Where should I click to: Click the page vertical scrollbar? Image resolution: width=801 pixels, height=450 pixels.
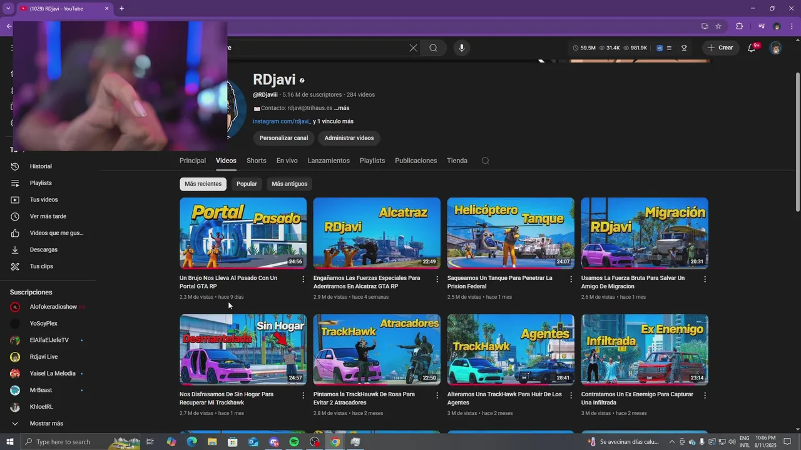pyautogui.click(x=797, y=142)
